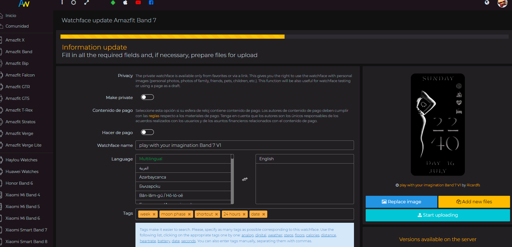Add the 'heartrate' suggested tag
The height and width of the screenshot is (247, 512).
click(148, 241)
